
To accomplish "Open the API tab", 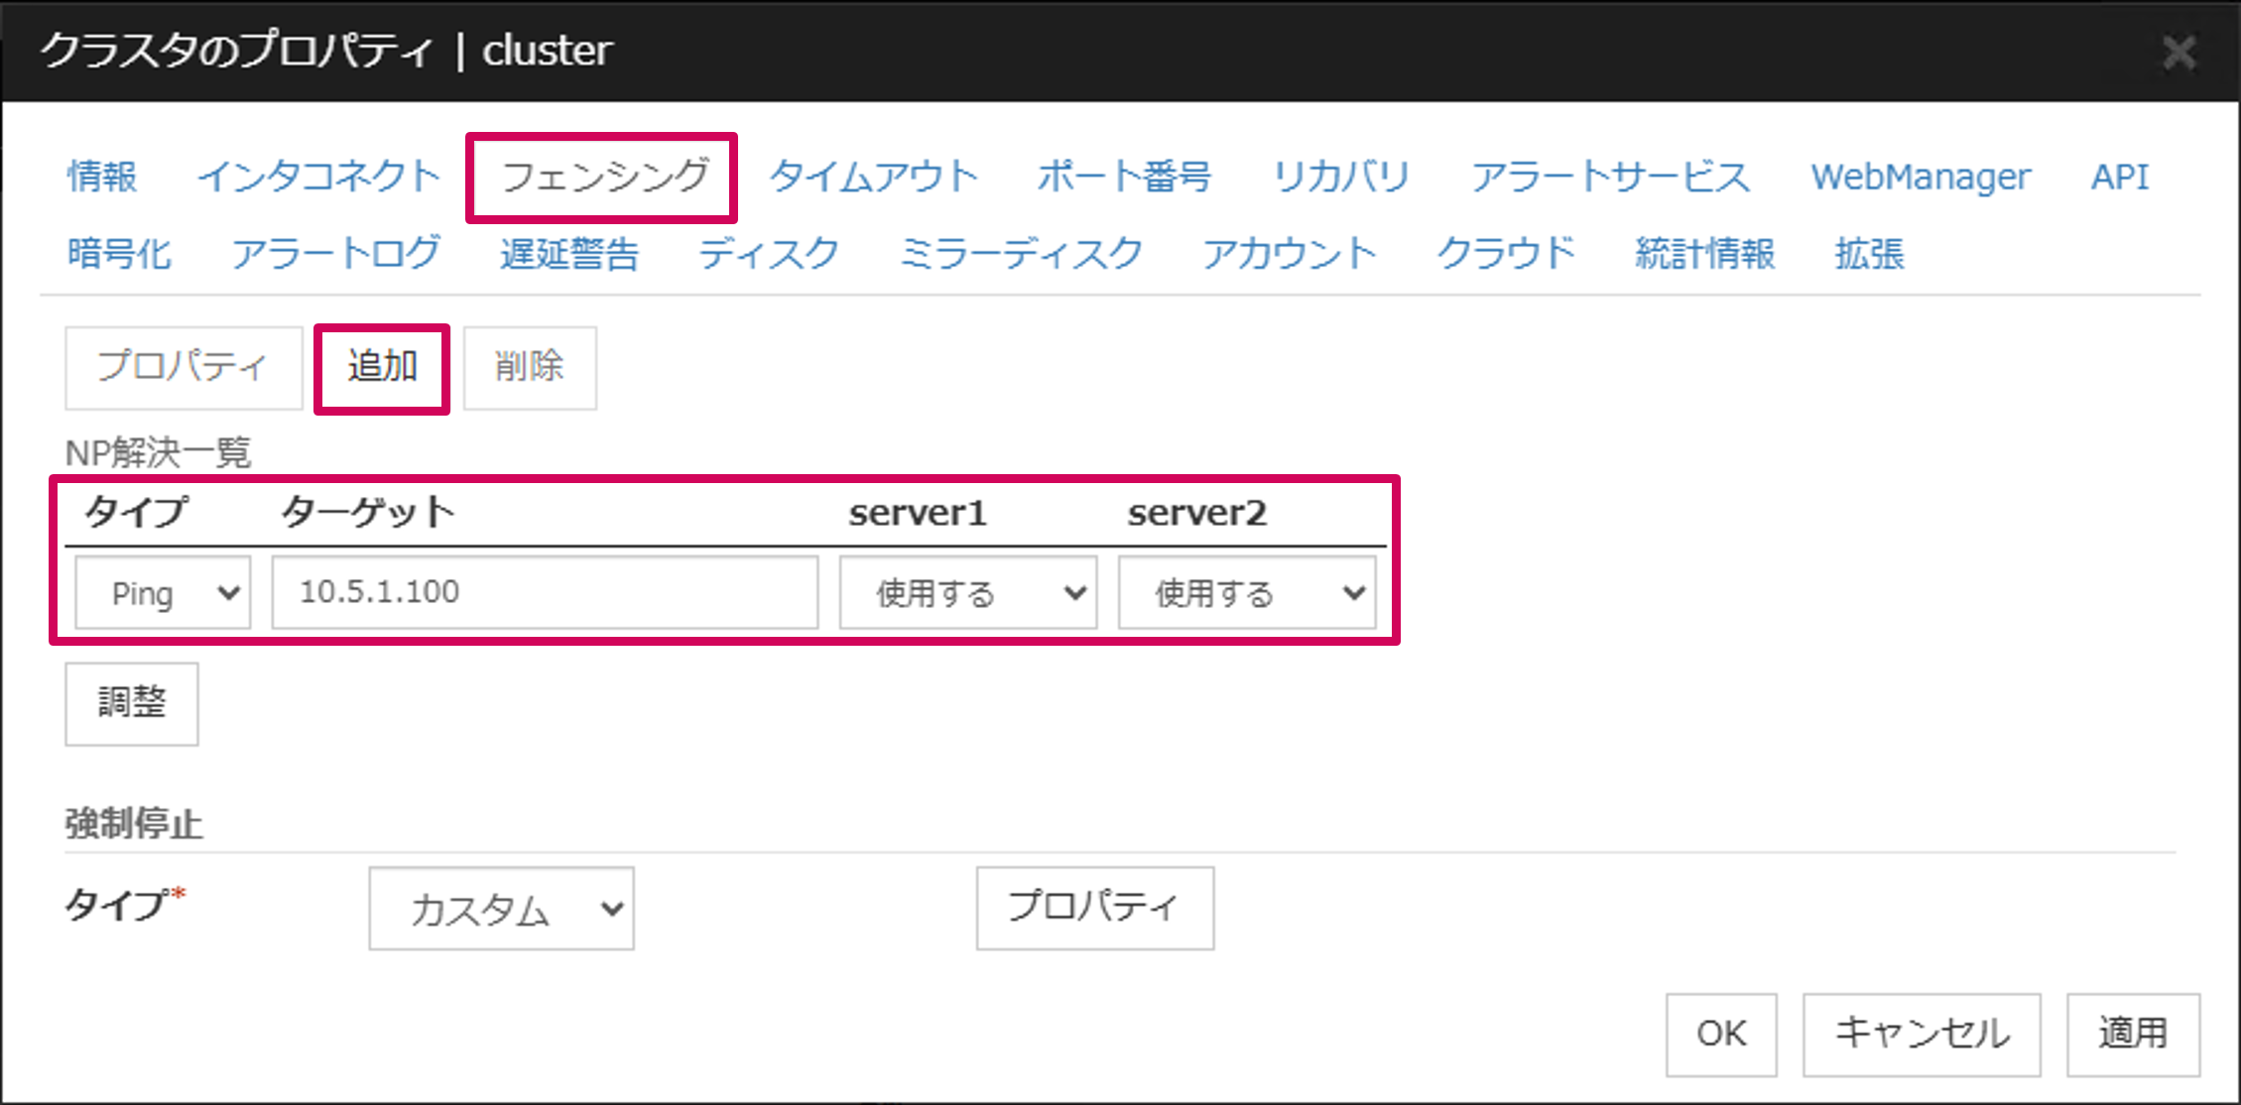I will pyautogui.click(x=2119, y=178).
